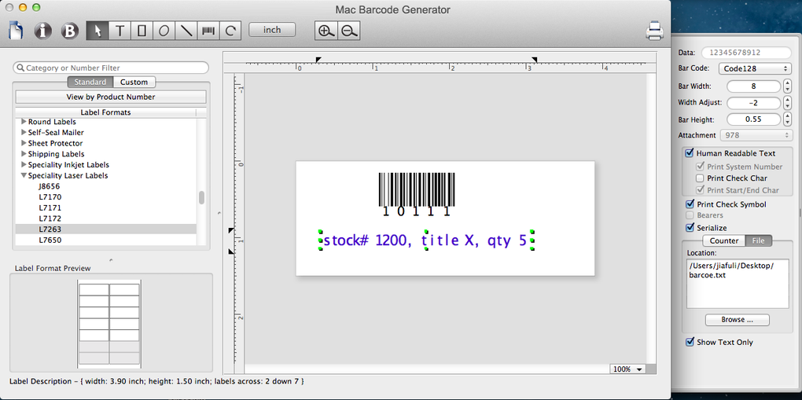Image resolution: width=802 pixels, height=400 pixels.
Task: Switch to the Standard tab
Action: pos(90,82)
